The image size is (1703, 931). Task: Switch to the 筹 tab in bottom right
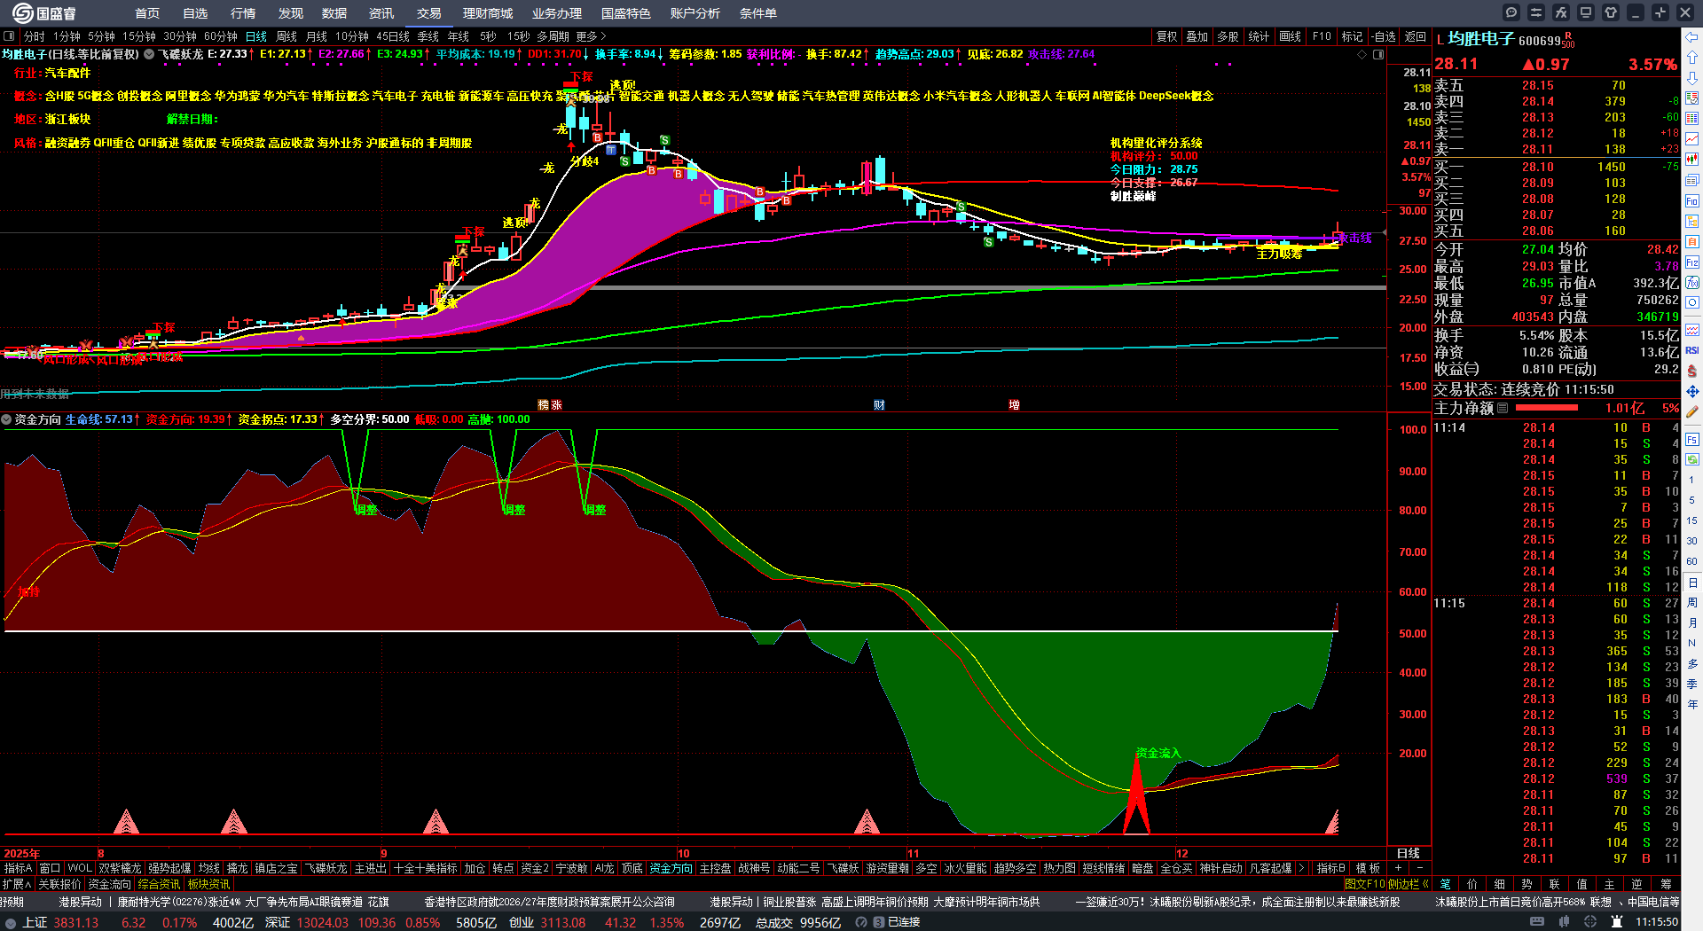click(x=1666, y=884)
